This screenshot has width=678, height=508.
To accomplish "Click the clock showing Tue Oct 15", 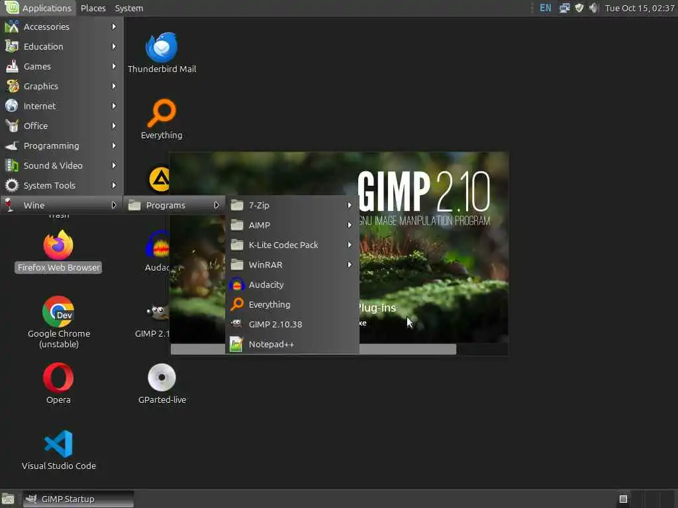I will click(639, 8).
